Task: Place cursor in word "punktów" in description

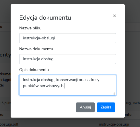Action: (x=31, y=86)
